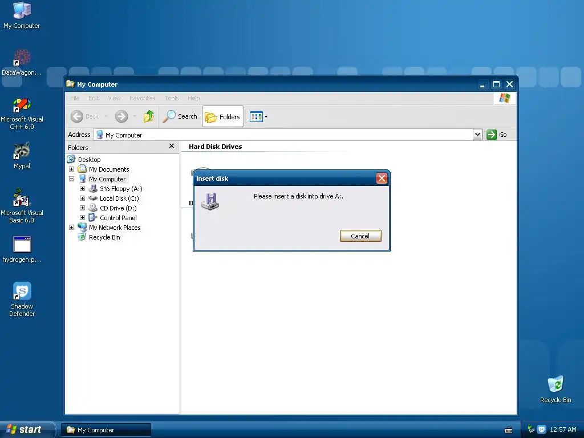
Task: Click the Start button
Action: (27, 429)
